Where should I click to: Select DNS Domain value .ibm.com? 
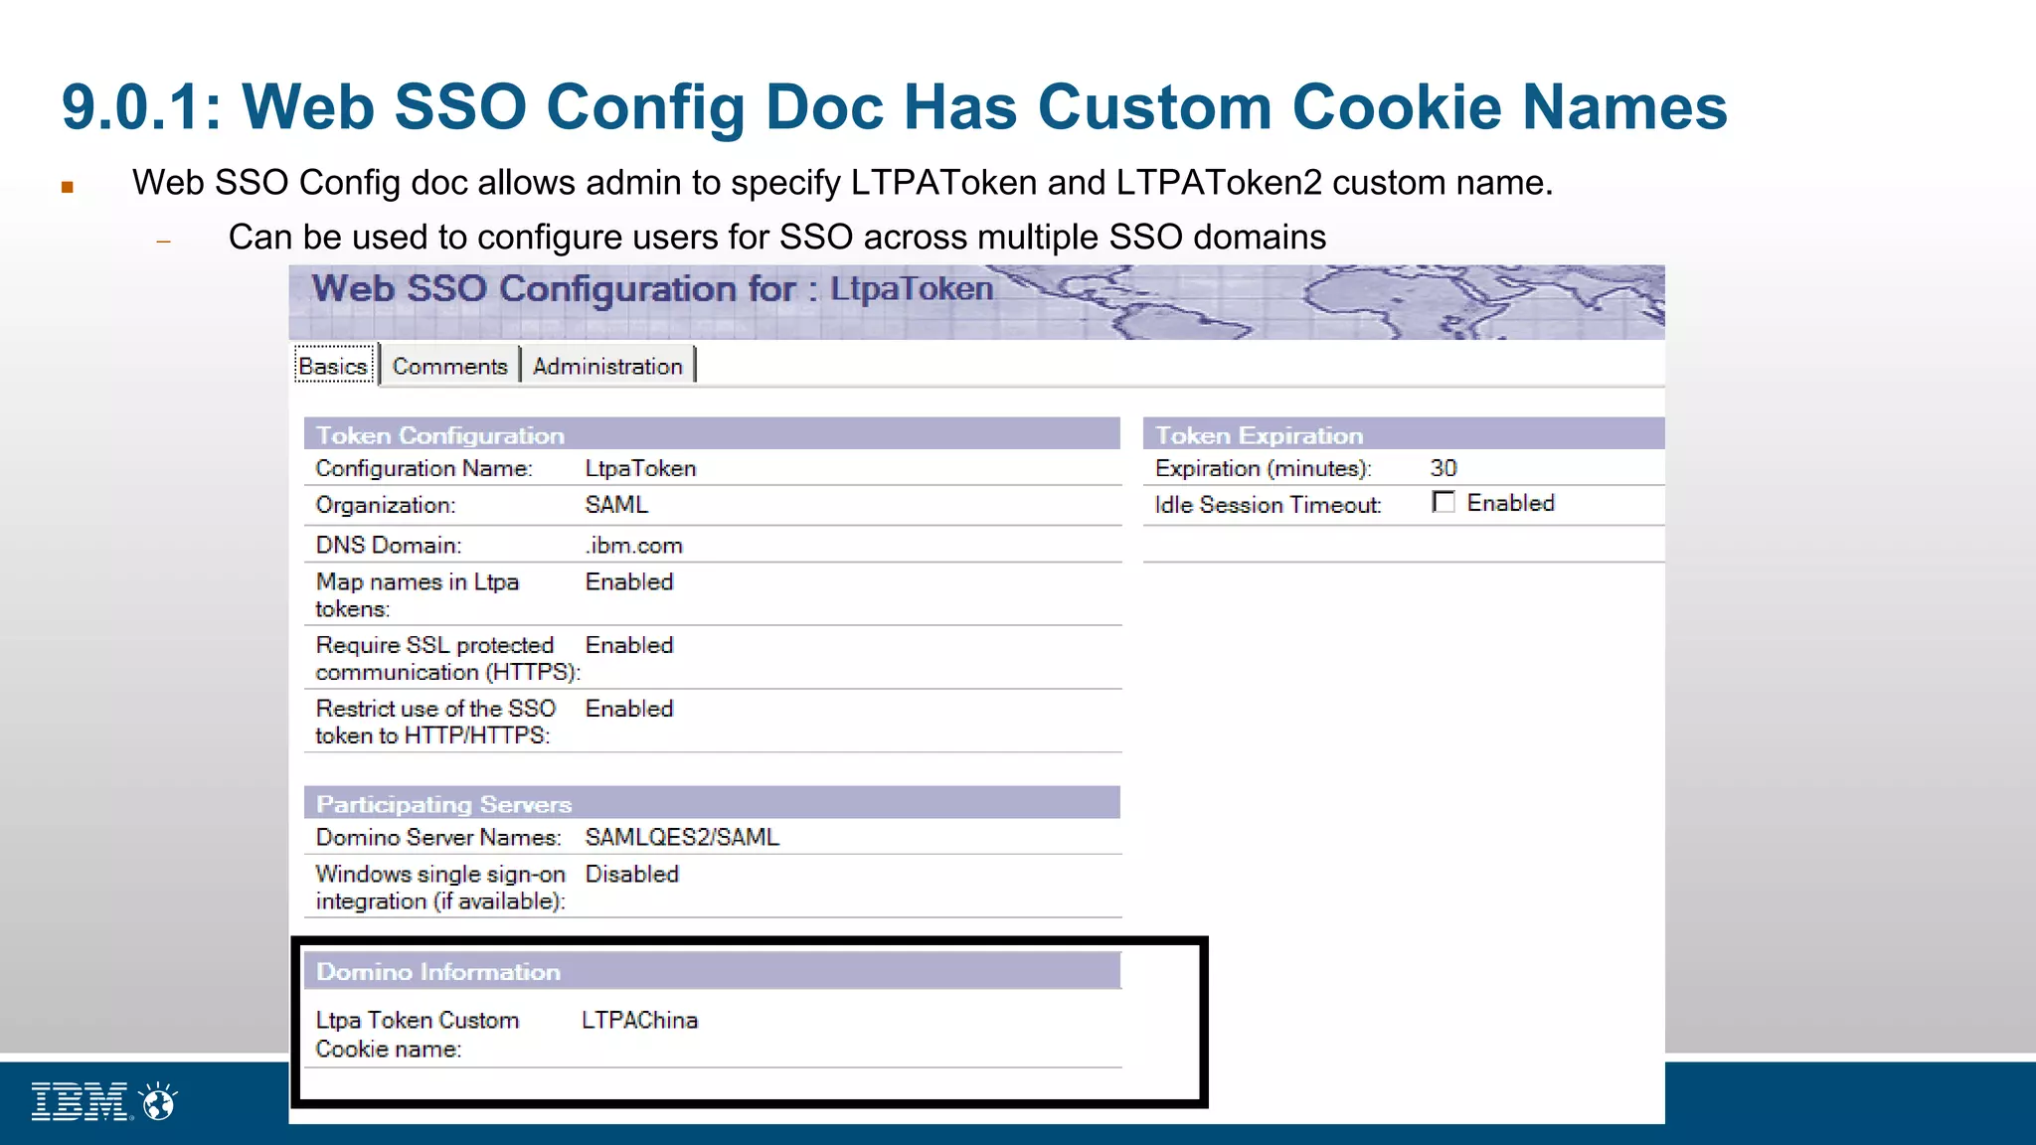(x=633, y=546)
